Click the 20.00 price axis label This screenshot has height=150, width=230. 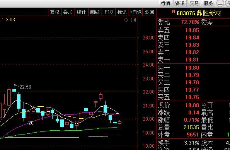coord(148,119)
